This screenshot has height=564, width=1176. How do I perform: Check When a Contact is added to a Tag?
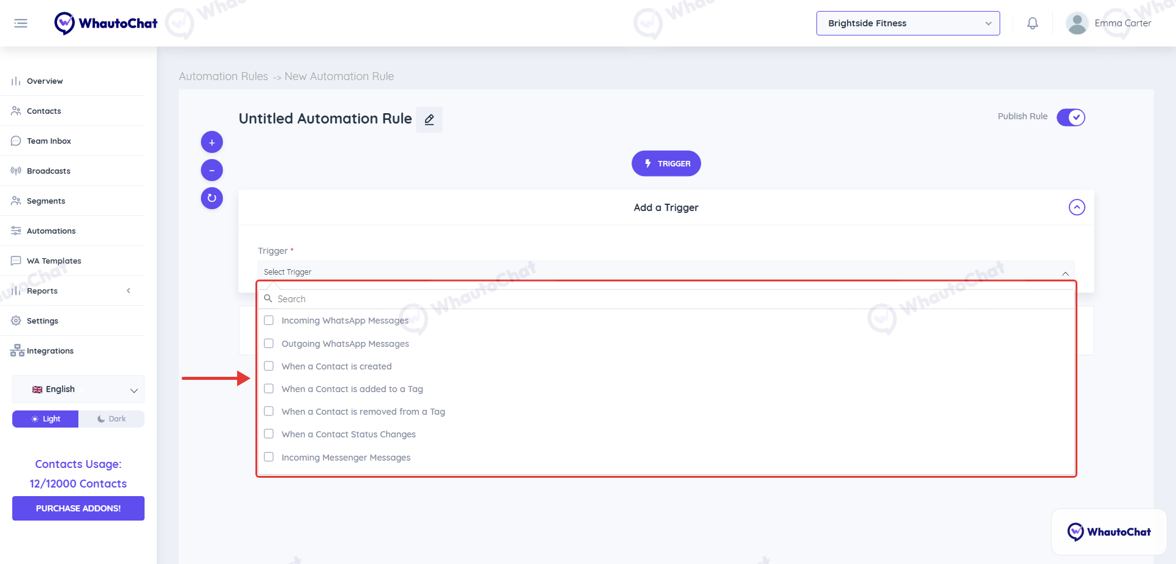pyautogui.click(x=269, y=389)
